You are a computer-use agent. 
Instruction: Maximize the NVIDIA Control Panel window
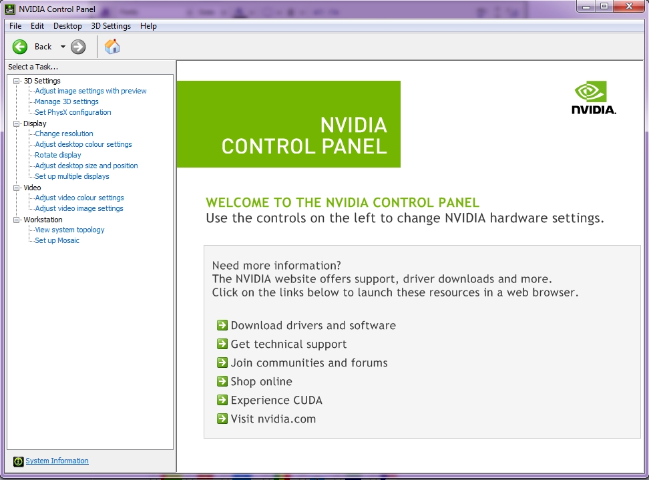(604, 7)
